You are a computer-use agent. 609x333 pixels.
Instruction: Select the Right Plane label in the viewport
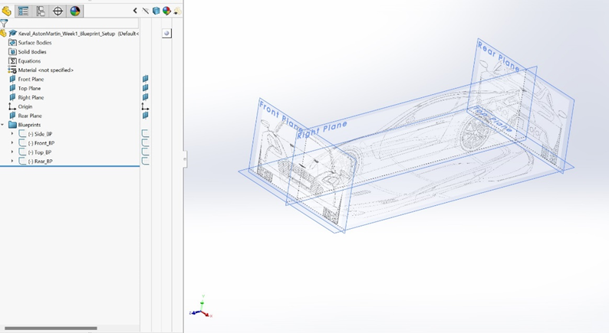321,130
